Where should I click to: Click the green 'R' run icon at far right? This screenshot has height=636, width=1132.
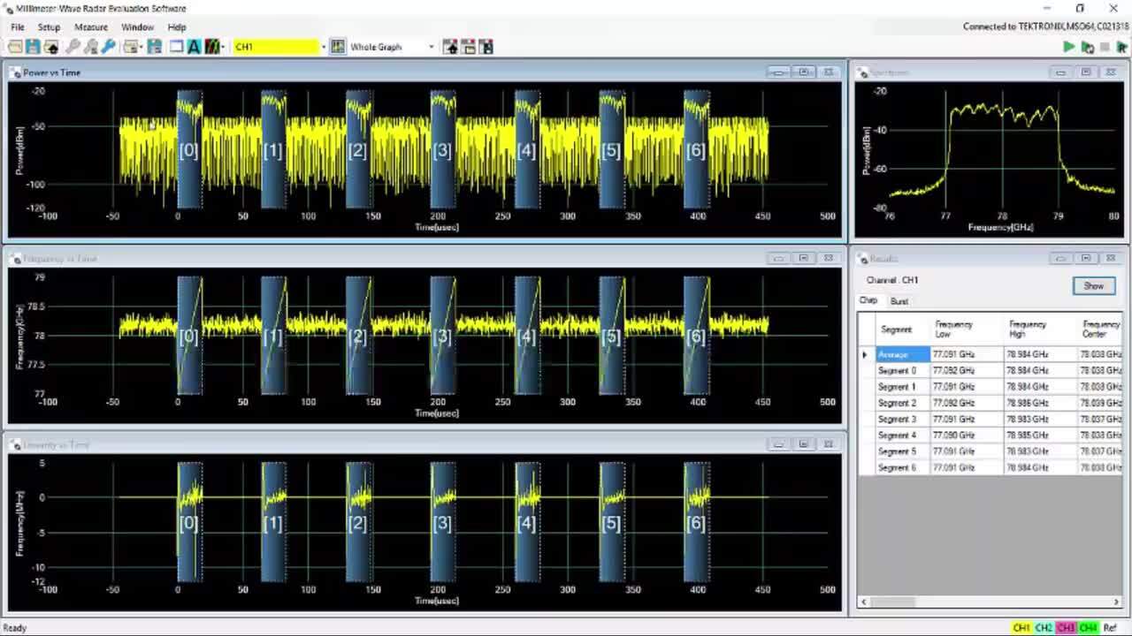(x=1121, y=47)
